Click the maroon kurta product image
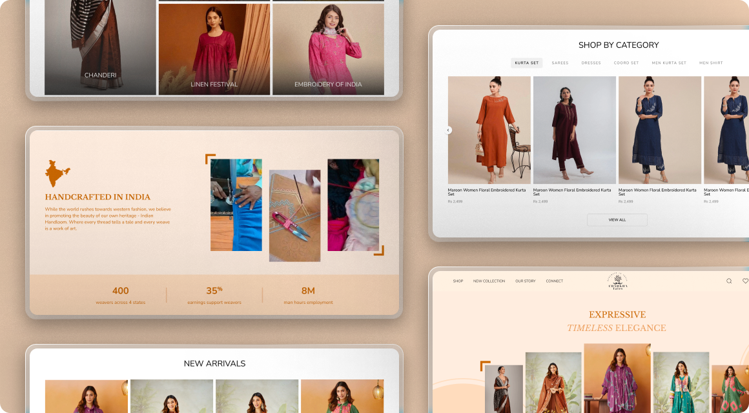The image size is (749, 413). tap(575, 130)
